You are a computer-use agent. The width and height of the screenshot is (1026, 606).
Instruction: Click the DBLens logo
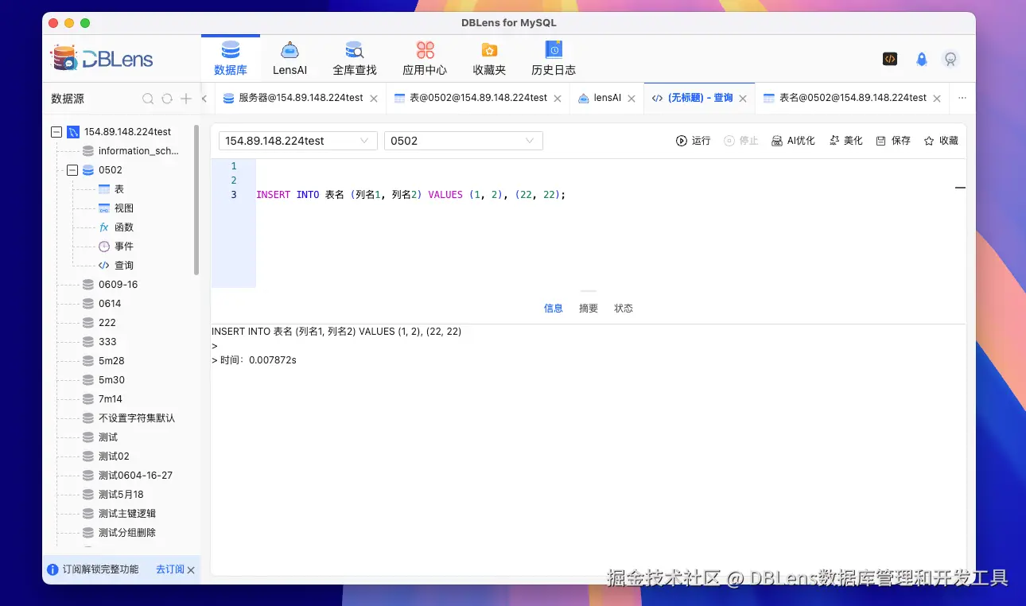pyautogui.click(x=102, y=58)
